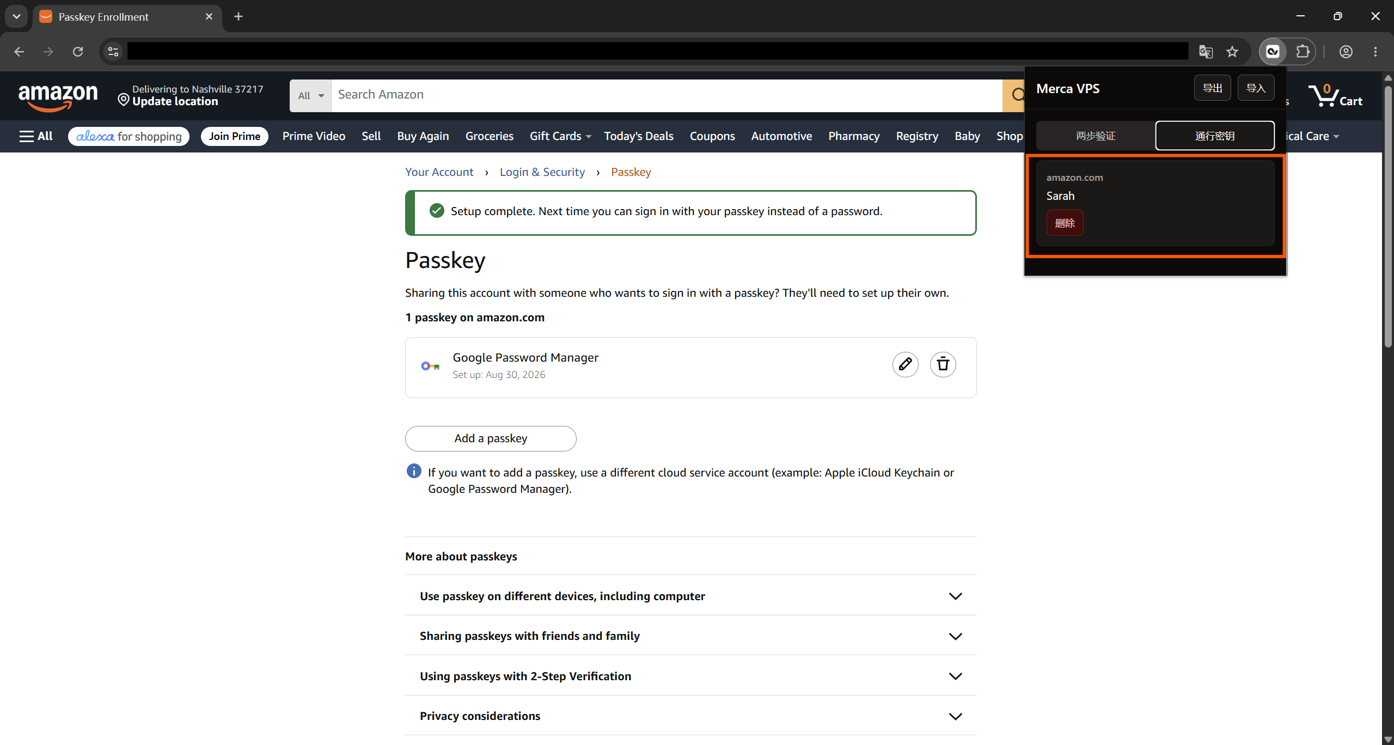Open Chrome three-dot menu

(x=1375, y=52)
